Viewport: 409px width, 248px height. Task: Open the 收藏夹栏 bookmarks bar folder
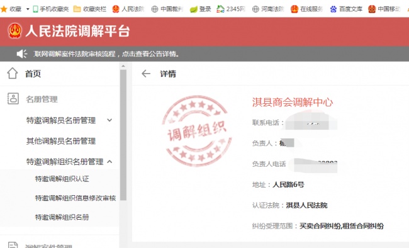(90, 9)
